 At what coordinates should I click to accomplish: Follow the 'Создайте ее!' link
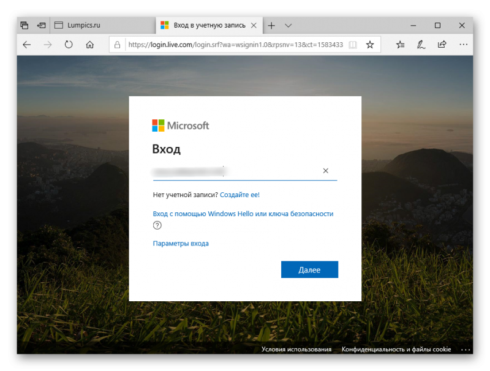click(x=239, y=195)
